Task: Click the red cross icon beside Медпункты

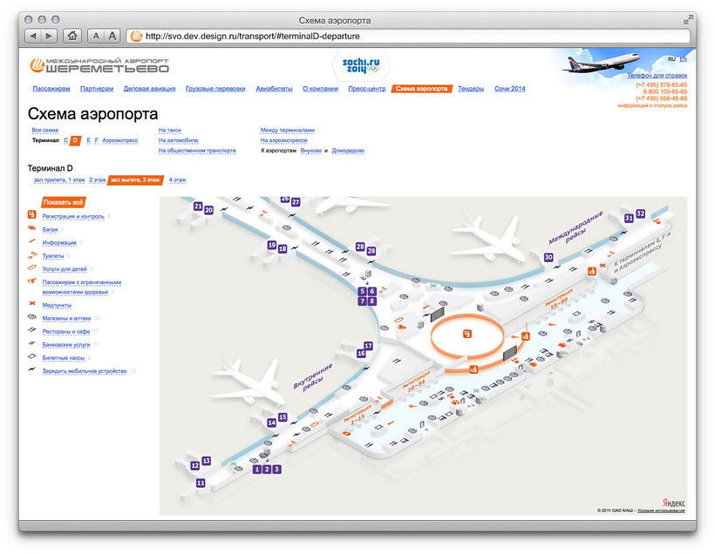Action: (x=32, y=303)
